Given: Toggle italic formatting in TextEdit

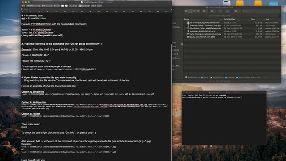Looking at the screenshot, I should coord(73,6).
